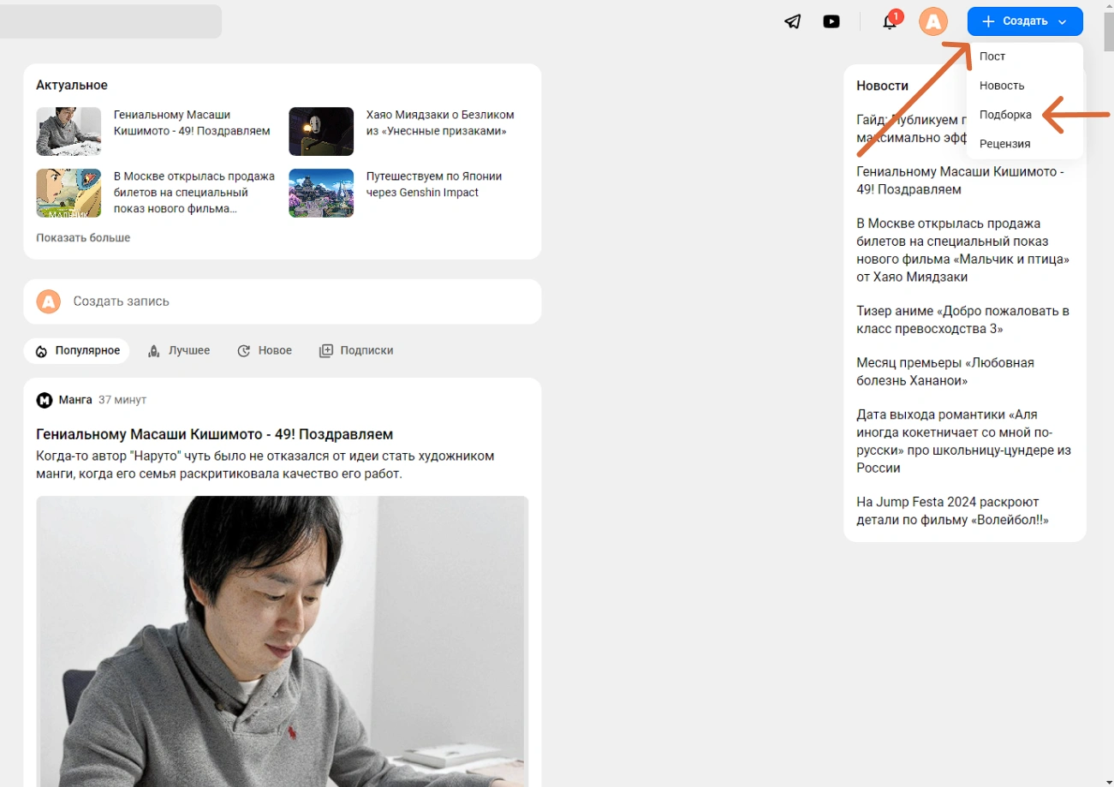The height and width of the screenshot is (787, 1114).
Task: Choose Рецензия in the create menu
Action: 1004,144
